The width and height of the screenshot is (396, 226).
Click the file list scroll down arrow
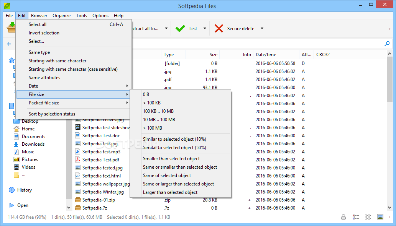(x=389, y=208)
